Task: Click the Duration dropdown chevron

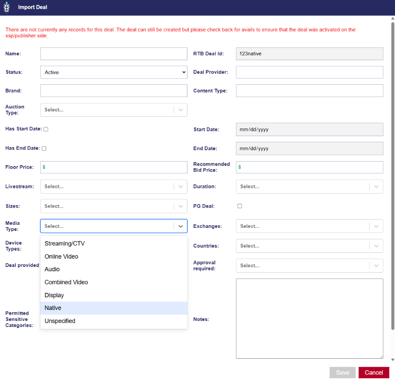Action: point(376,187)
